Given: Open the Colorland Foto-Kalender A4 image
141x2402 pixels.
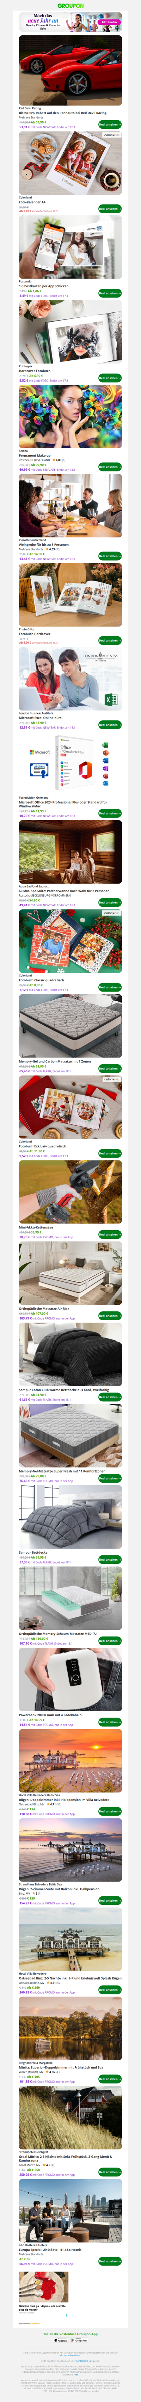Looking at the screenshot, I should pyautogui.click(x=70, y=162).
